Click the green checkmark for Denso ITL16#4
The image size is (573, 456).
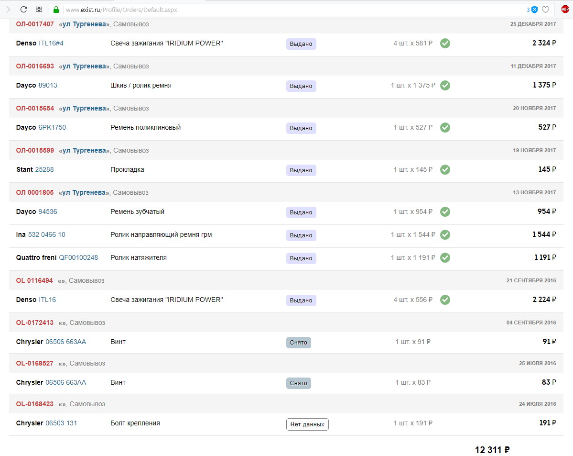tap(445, 43)
